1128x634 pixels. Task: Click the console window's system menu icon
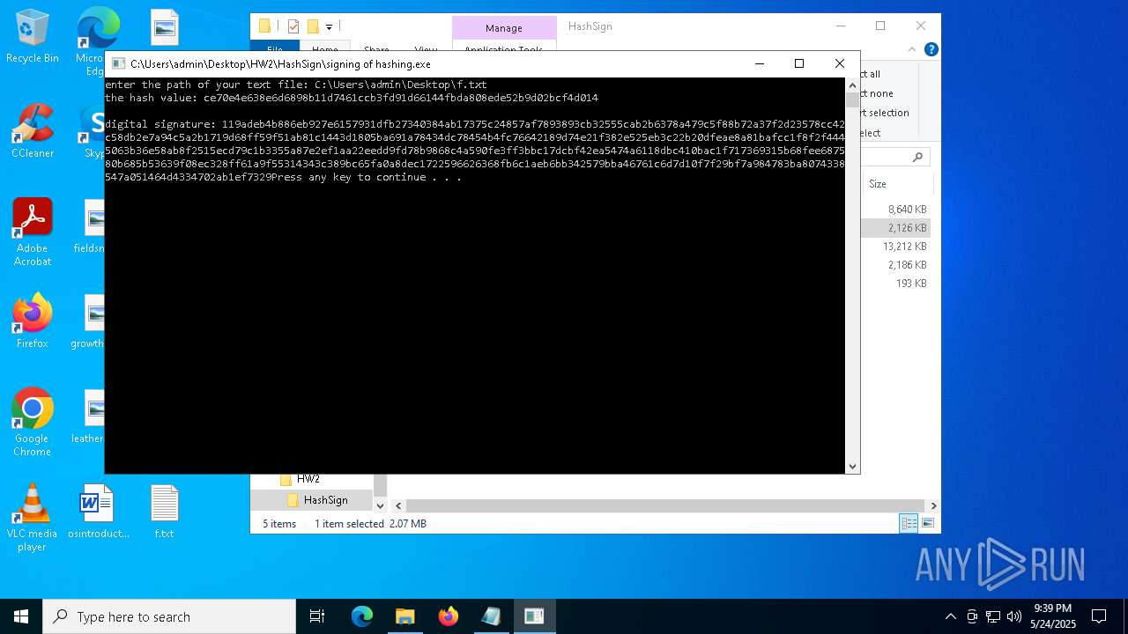pos(118,63)
